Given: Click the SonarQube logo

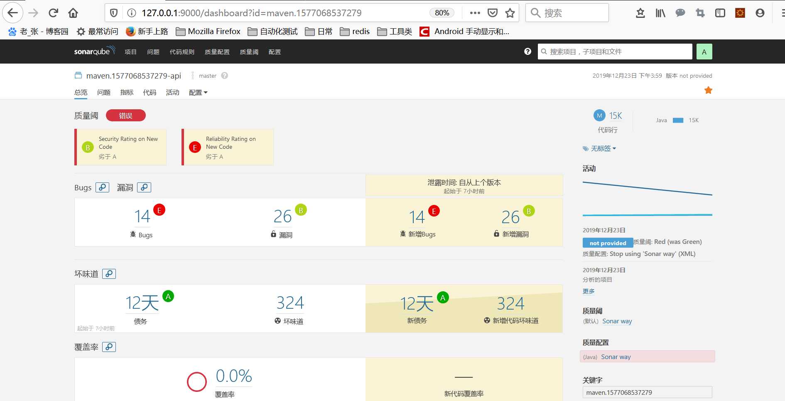Looking at the screenshot, I should 94,51.
